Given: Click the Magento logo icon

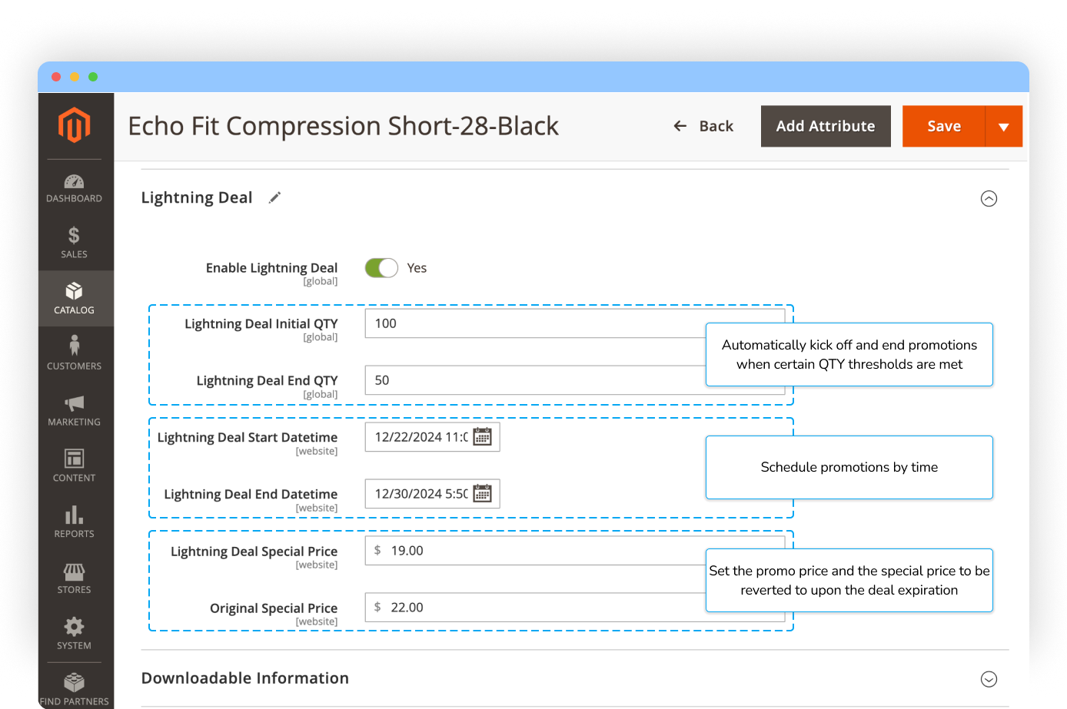Looking at the screenshot, I should point(75,125).
